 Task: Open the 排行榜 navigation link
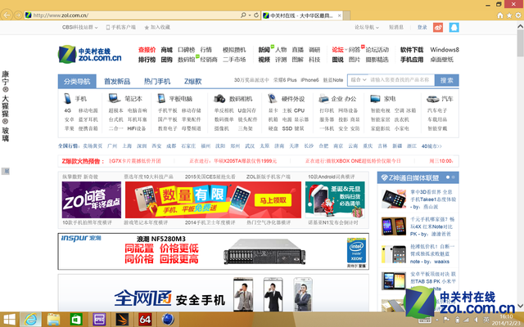147,60
